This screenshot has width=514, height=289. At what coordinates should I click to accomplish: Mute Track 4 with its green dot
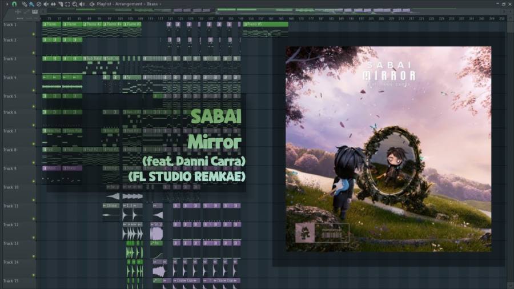point(34,90)
